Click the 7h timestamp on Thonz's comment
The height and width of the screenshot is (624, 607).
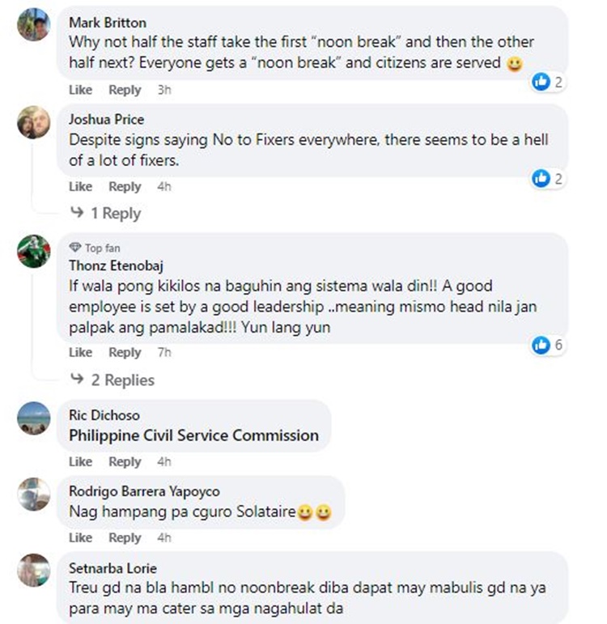click(x=164, y=353)
